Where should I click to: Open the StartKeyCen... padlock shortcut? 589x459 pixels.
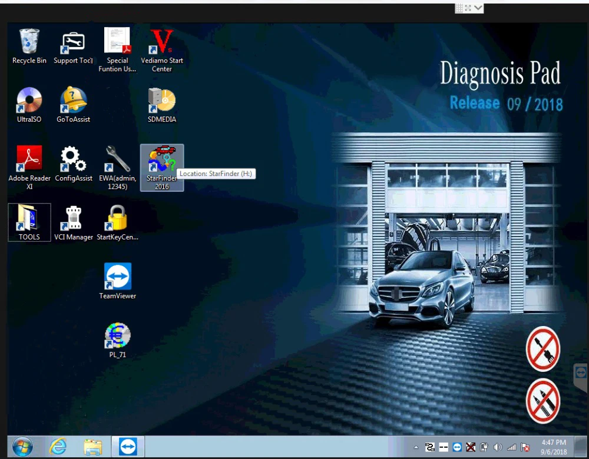pos(117,223)
